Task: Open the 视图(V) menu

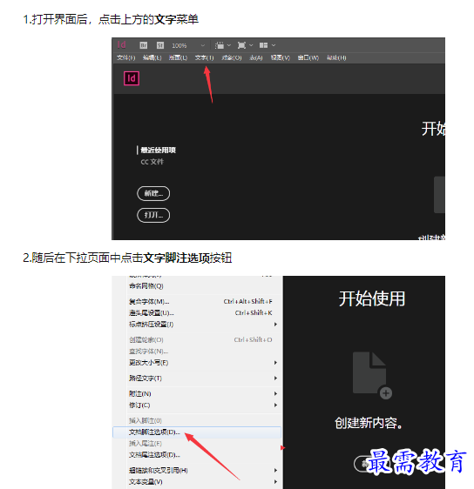Action: [x=281, y=57]
